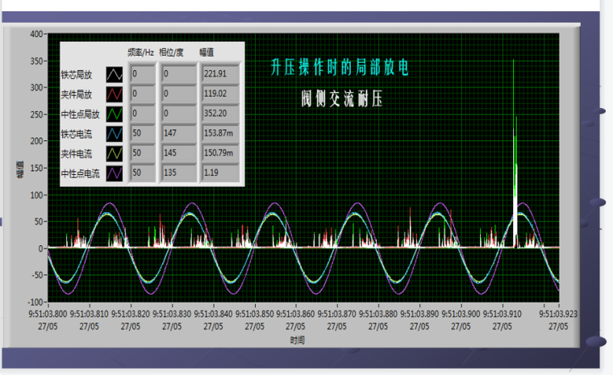Click the 铁芯电流 amplitude field 153.87m
613x375 pixels.
tap(216, 133)
